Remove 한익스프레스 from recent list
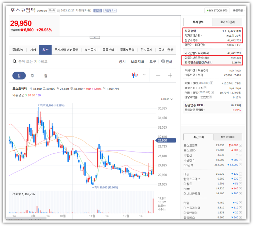The width and height of the screenshot is (253, 226). tap(241, 179)
